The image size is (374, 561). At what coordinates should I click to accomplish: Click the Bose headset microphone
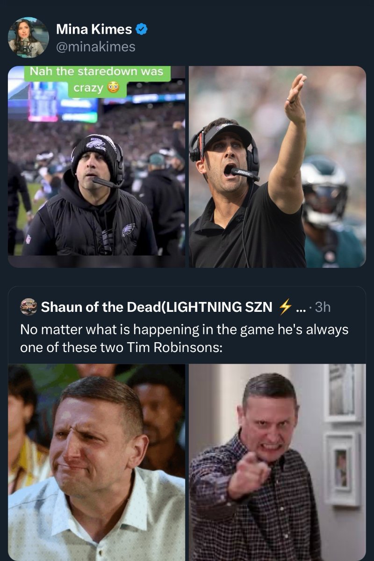[x=245, y=174]
